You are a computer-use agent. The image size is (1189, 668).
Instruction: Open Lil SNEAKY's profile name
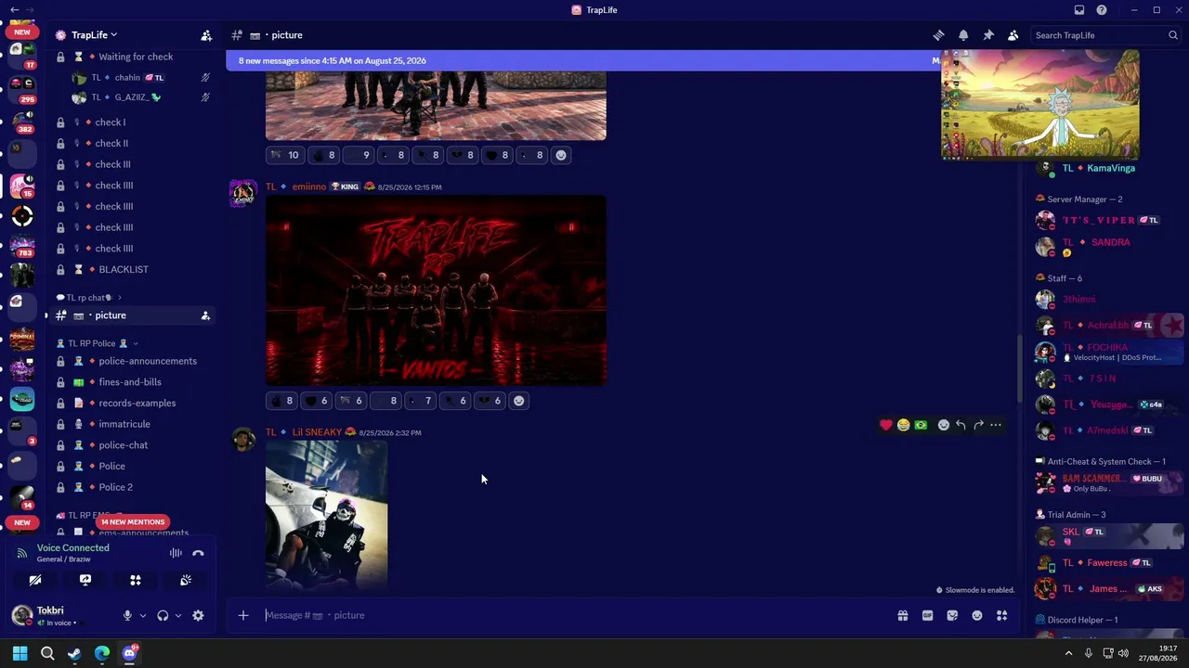click(317, 432)
